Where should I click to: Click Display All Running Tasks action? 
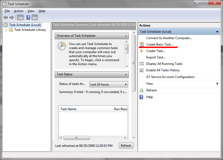[164, 64]
